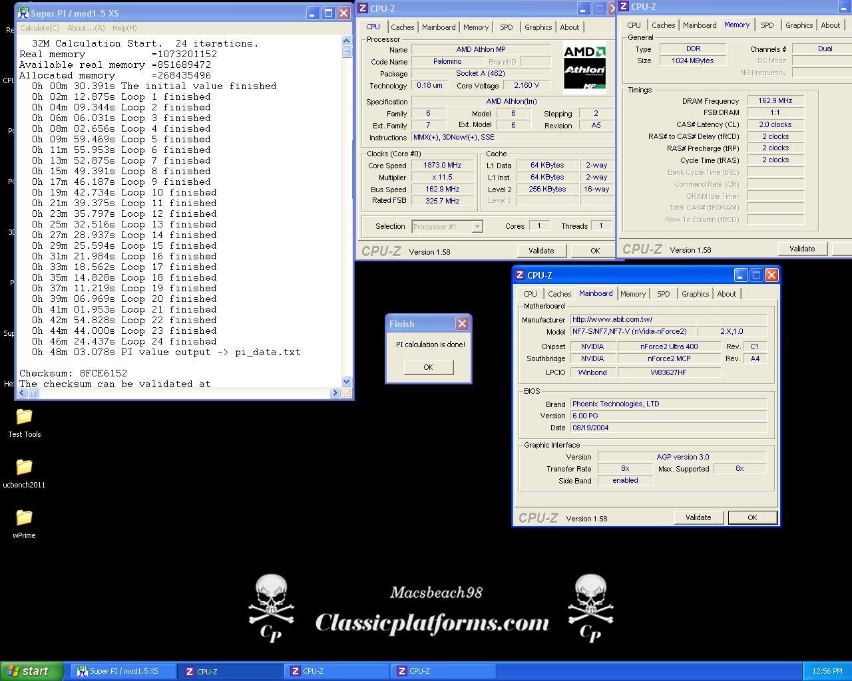Maximize the Super PI window

[328, 13]
